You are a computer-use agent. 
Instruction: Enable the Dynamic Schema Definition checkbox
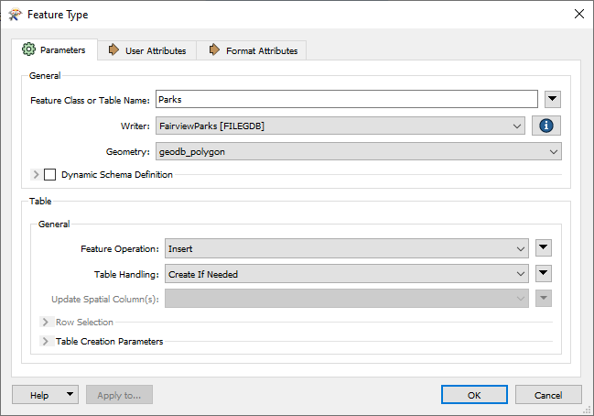(x=50, y=174)
